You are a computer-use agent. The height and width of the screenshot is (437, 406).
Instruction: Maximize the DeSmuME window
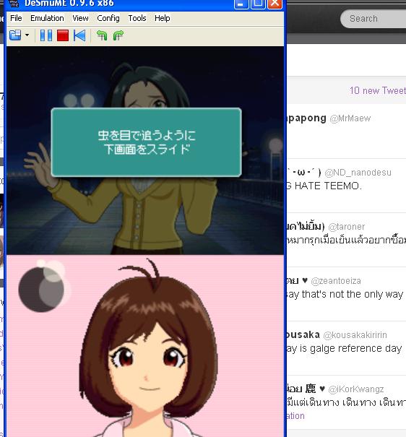pos(258,4)
